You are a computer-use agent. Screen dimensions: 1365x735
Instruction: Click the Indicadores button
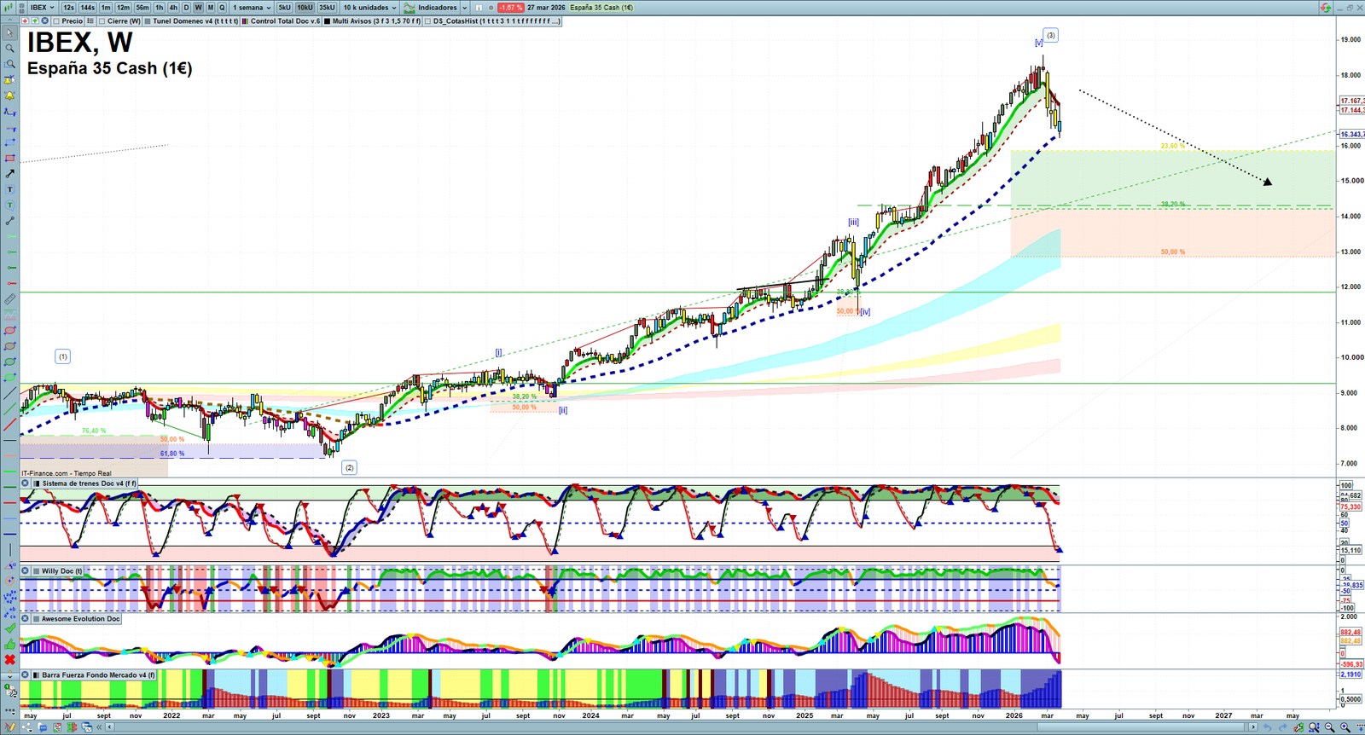437,8
